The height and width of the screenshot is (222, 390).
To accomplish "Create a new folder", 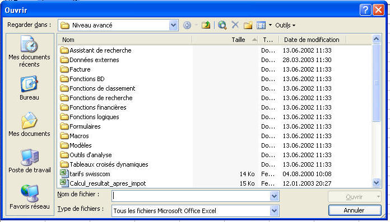I will [x=248, y=25].
